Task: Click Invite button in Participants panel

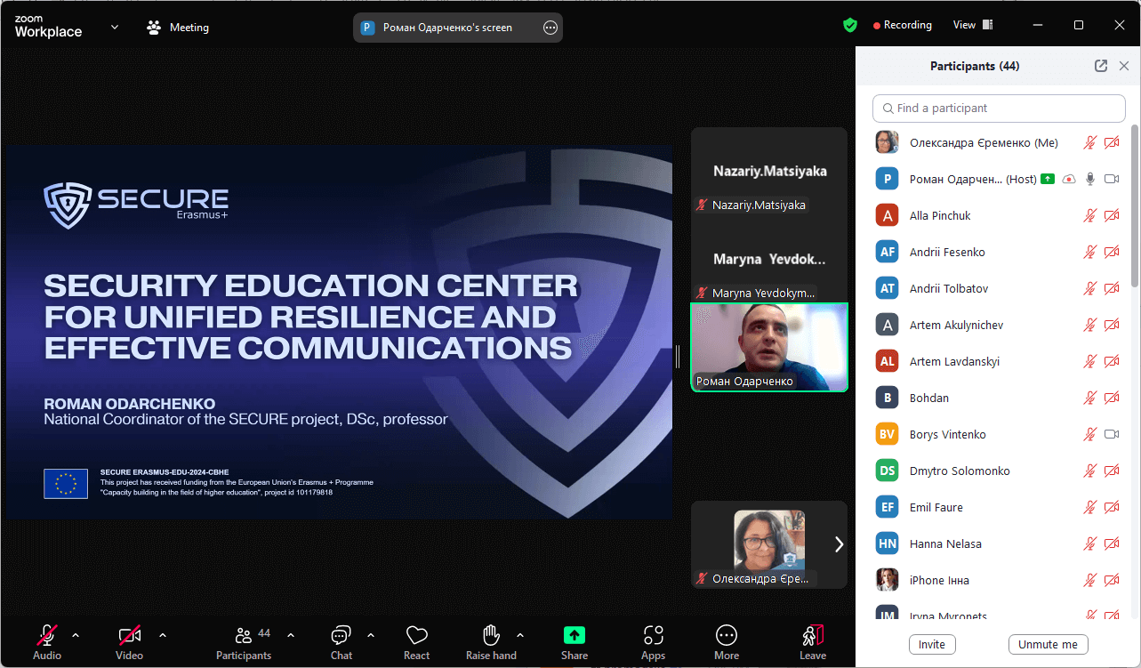Action: point(932,644)
